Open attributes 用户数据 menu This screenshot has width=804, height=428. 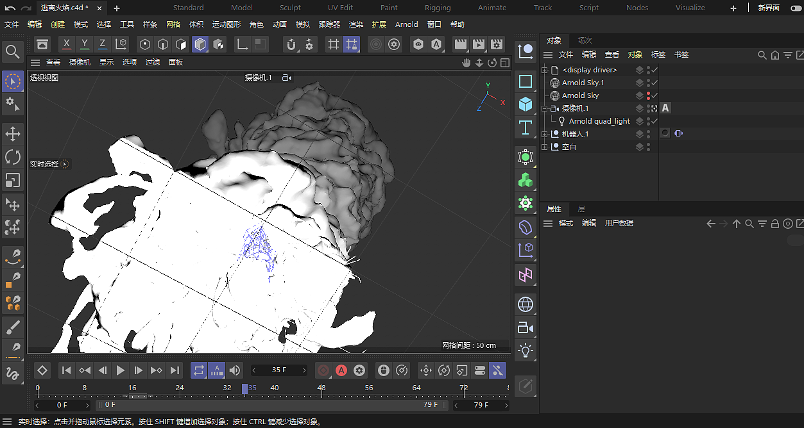point(619,223)
